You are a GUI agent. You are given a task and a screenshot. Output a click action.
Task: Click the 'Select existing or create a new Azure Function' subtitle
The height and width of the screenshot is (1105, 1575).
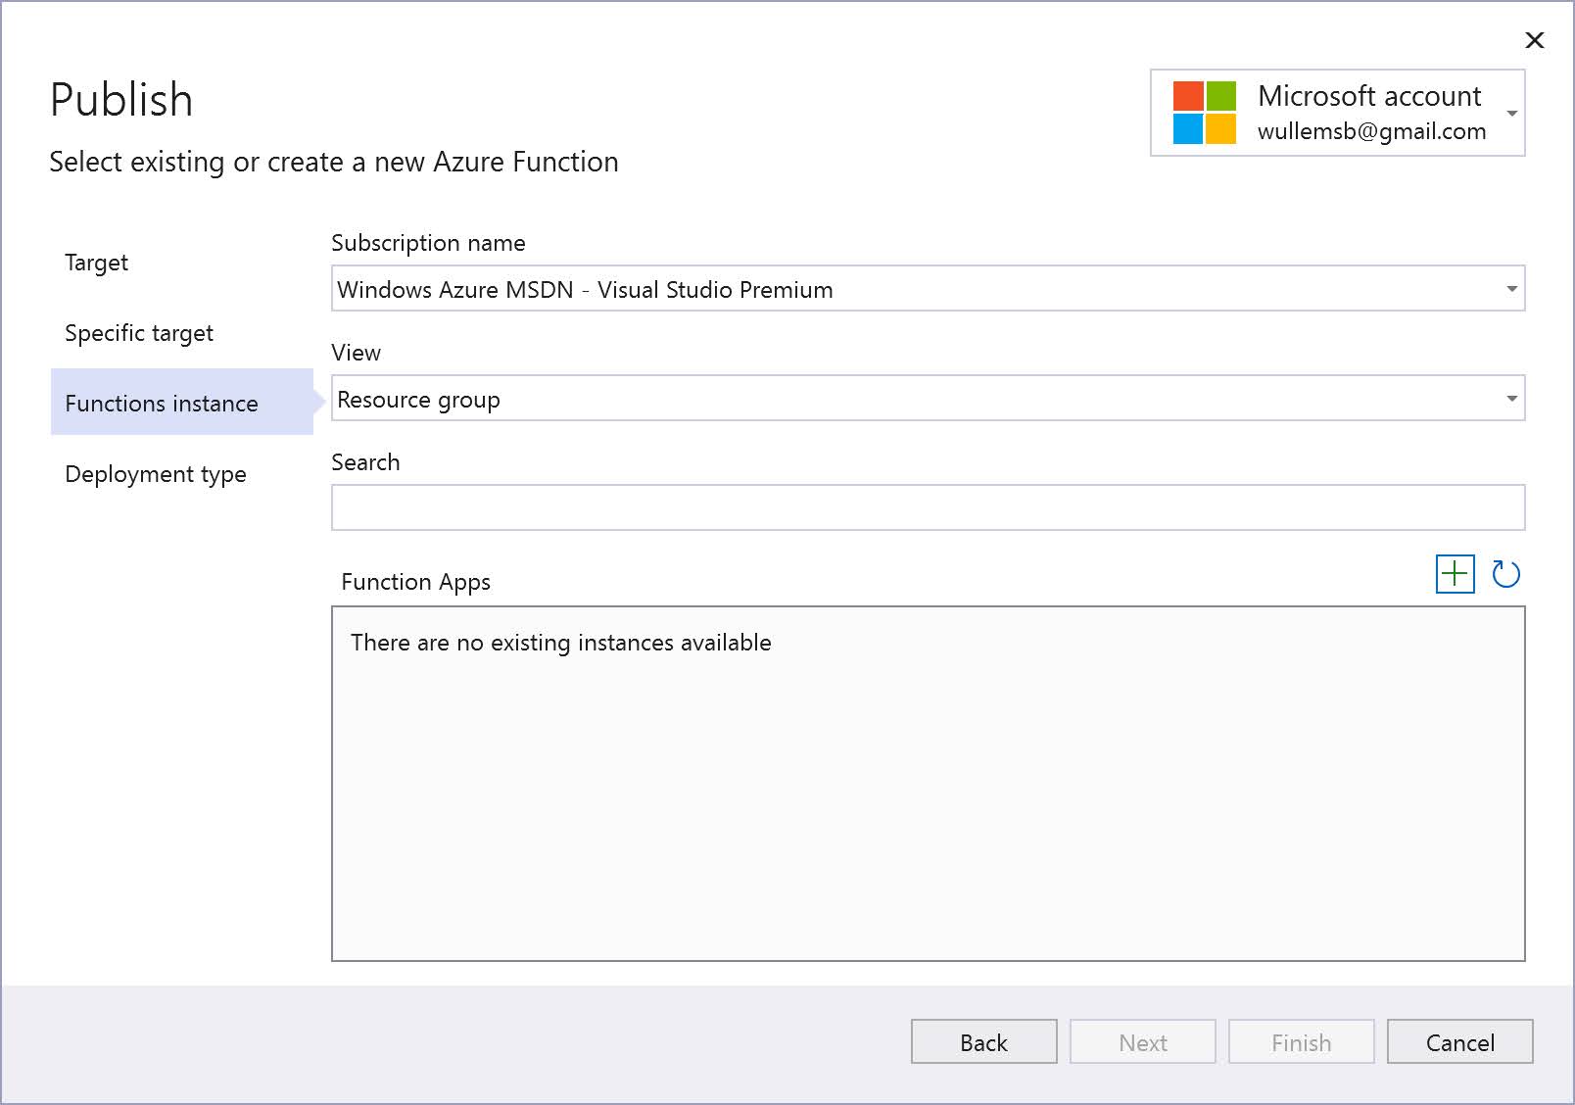click(x=334, y=162)
